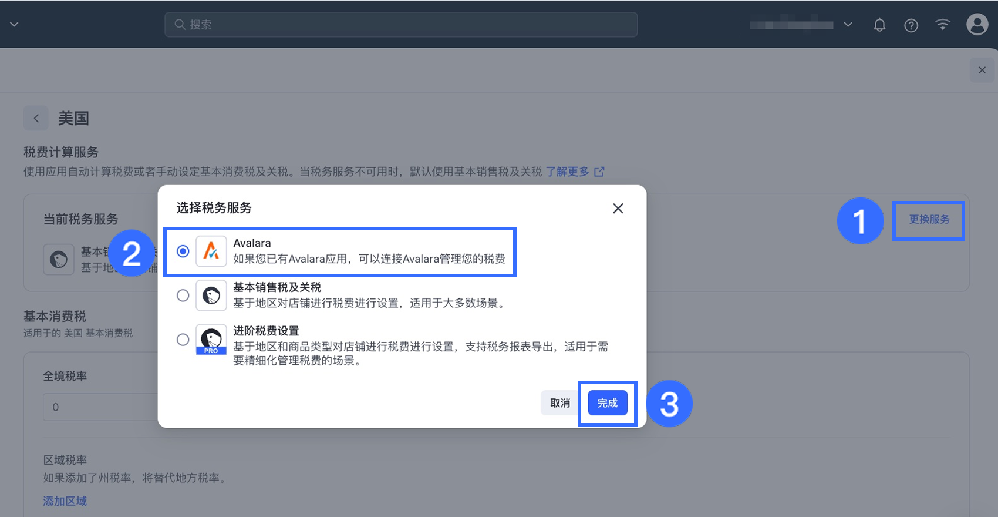Click the Avalara logo icon
This screenshot has height=517, width=998.
click(211, 251)
